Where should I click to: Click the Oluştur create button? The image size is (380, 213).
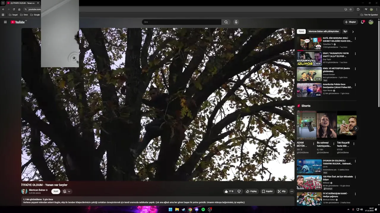pyautogui.click(x=350, y=22)
